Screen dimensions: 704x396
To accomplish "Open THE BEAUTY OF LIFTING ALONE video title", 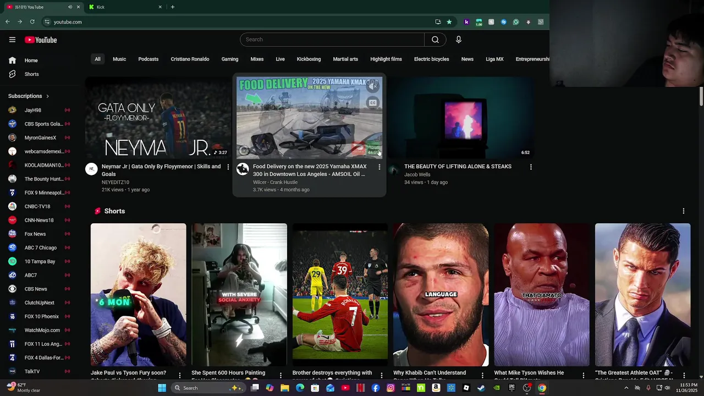I will (458, 166).
